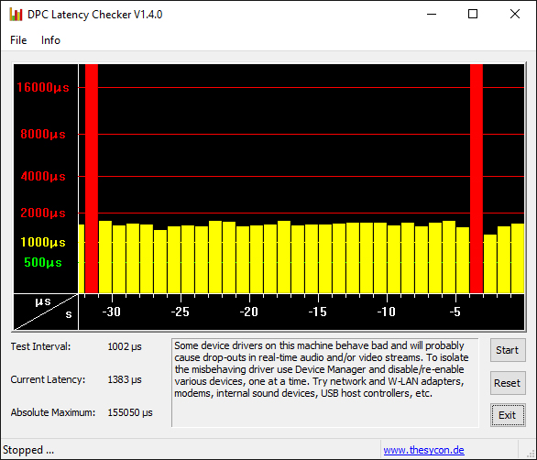Open the File menu
Screen dimensions: 537x460
pos(18,40)
